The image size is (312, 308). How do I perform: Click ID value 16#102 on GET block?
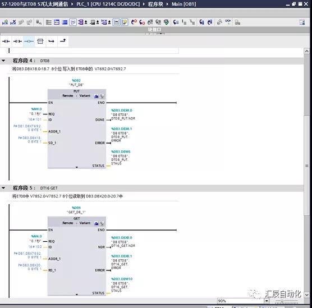35,247
